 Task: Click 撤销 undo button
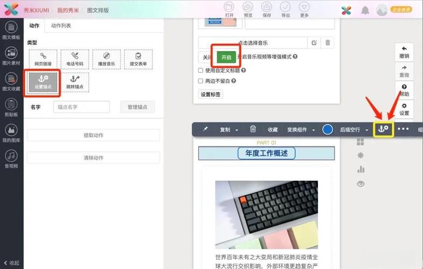pyautogui.click(x=404, y=52)
